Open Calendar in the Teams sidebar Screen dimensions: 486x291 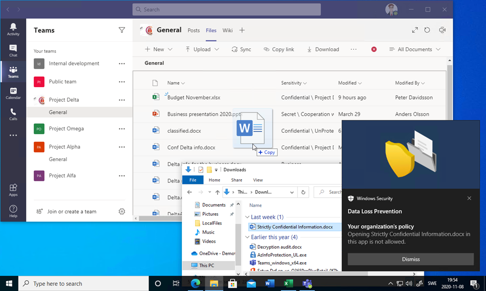point(13,93)
